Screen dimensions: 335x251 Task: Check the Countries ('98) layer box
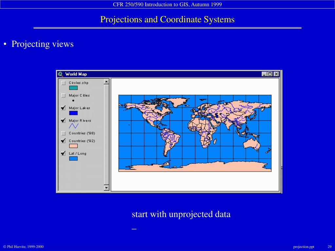point(63,133)
